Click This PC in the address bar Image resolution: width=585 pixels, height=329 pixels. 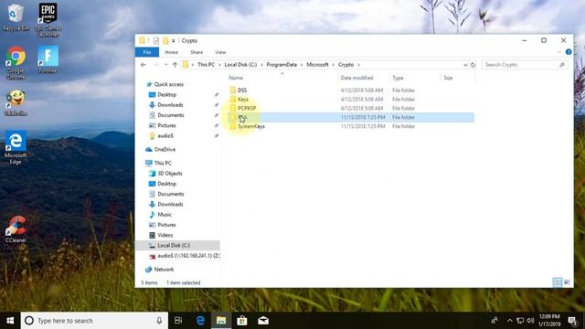pyautogui.click(x=206, y=65)
